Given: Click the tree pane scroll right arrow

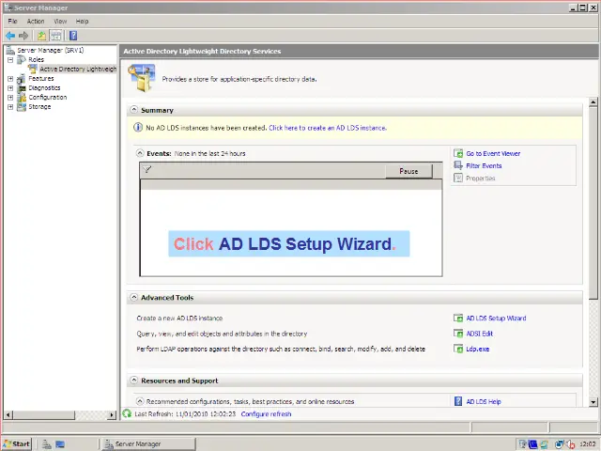Looking at the screenshot, I should pyautogui.click(x=112, y=414).
